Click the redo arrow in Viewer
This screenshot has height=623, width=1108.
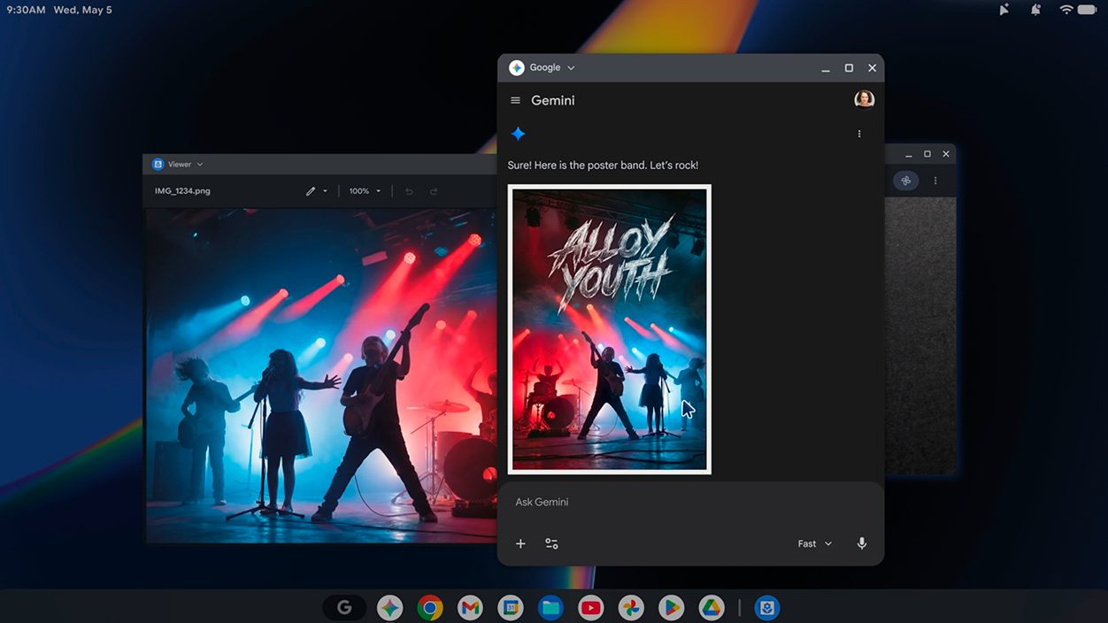point(434,191)
